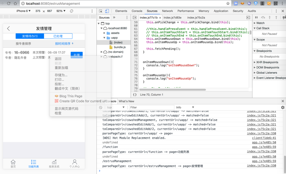Open the console context top dropdown
The width and height of the screenshot is (286, 174).
coord(115,107)
